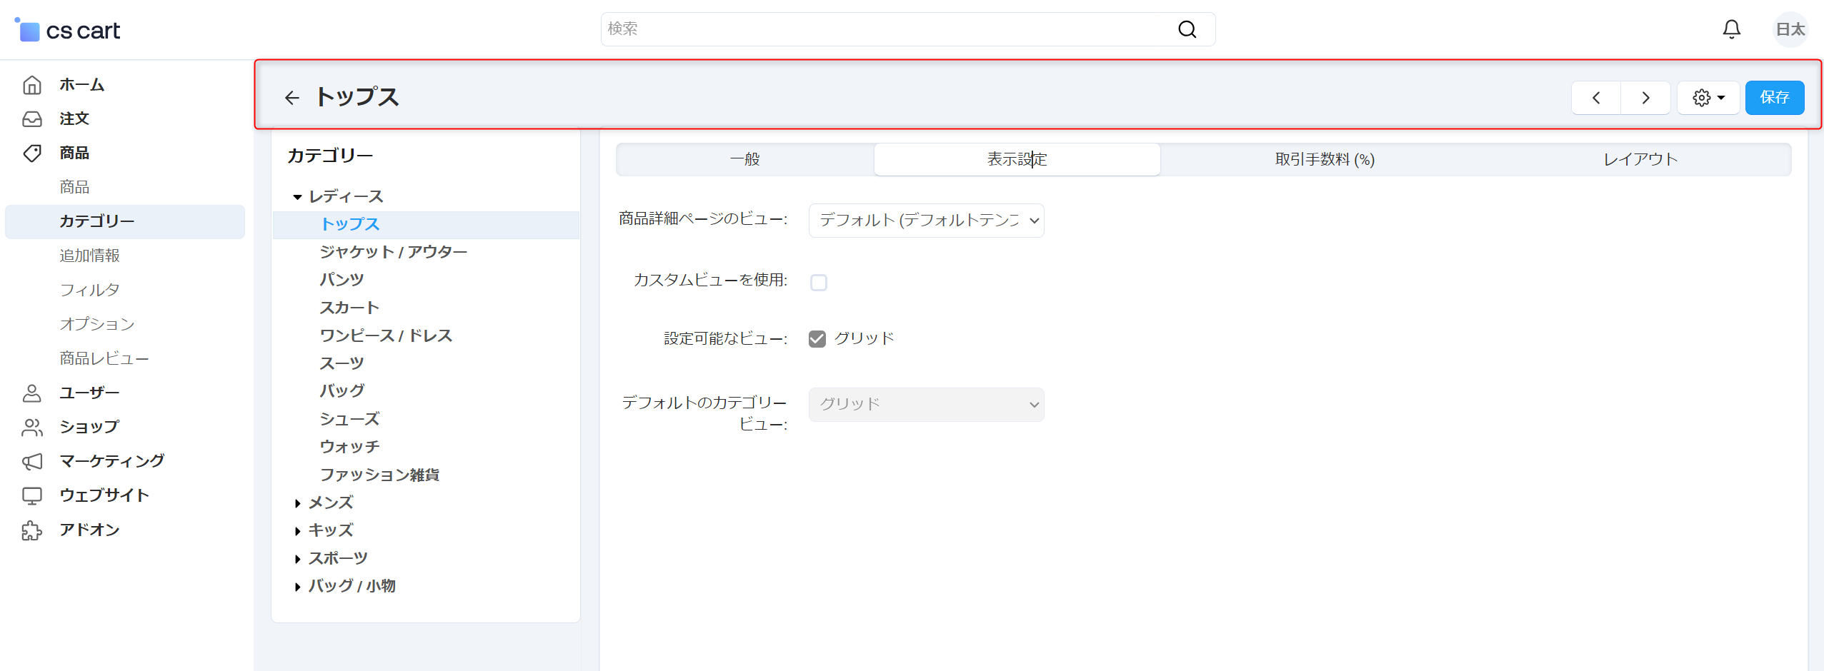Enable the カスタムビューを使用 checkbox
The width and height of the screenshot is (1824, 671).
819,283
